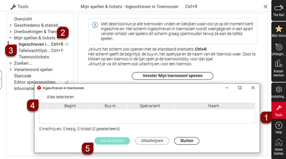Expand Verantwoord spelen tree node
Screen dimensions: 286x159
[11, 70]
